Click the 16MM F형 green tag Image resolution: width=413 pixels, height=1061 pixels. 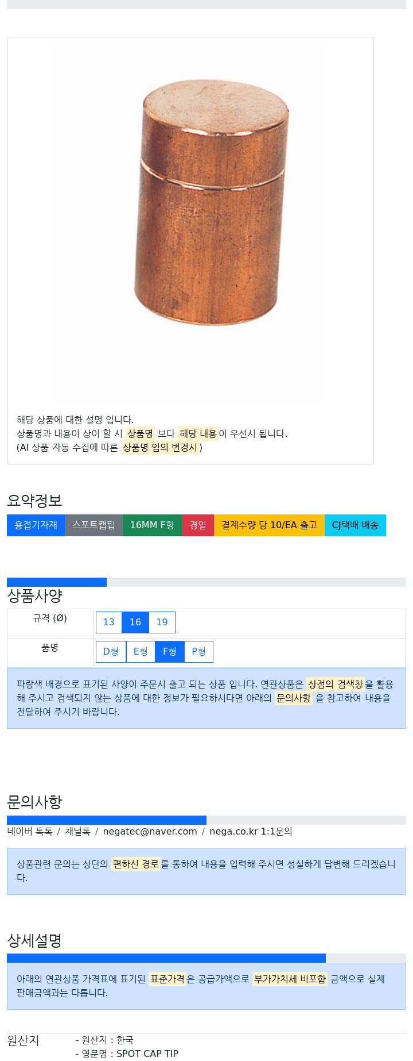[152, 525]
